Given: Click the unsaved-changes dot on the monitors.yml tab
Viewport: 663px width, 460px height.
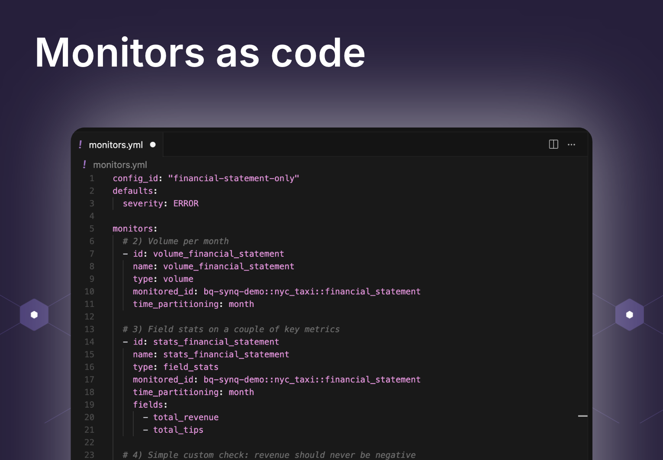Looking at the screenshot, I should tap(153, 145).
